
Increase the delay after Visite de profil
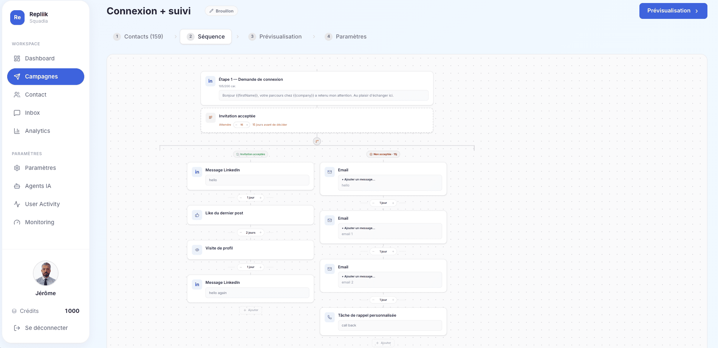pos(261,267)
